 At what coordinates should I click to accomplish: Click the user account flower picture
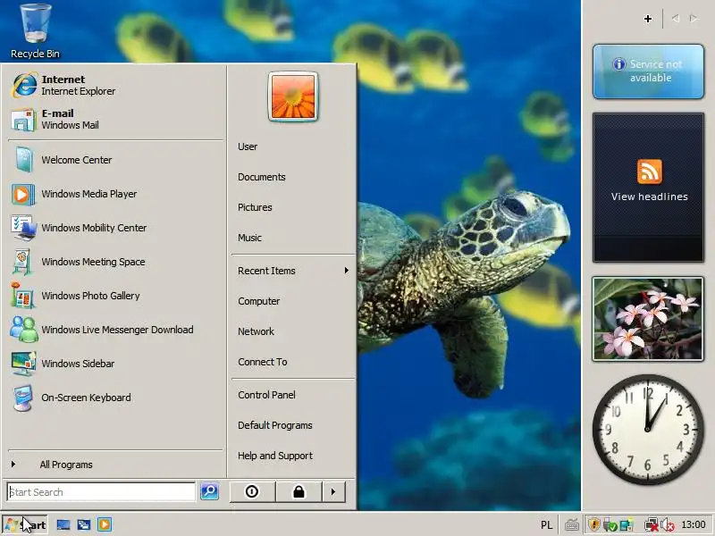pyautogui.click(x=293, y=96)
